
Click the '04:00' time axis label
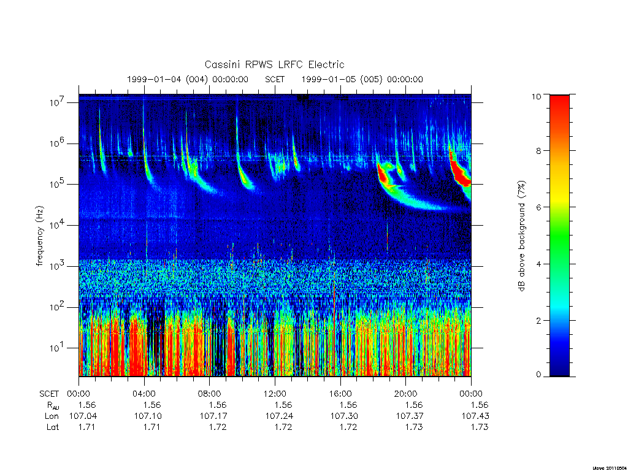pos(144,394)
